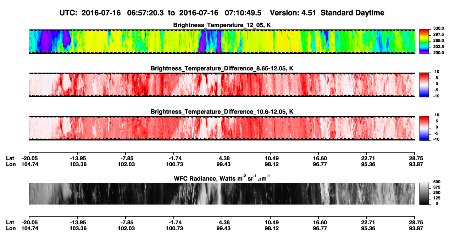The height and width of the screenshot is (236, 461).
Task: Click the red-blue colorbar of the 8.65-12.05 panel
Action: point(424,85)
